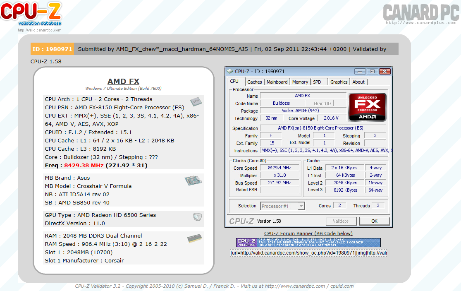
Task: Maximize the CPU-Z window
Action: (x=372, y=72)
